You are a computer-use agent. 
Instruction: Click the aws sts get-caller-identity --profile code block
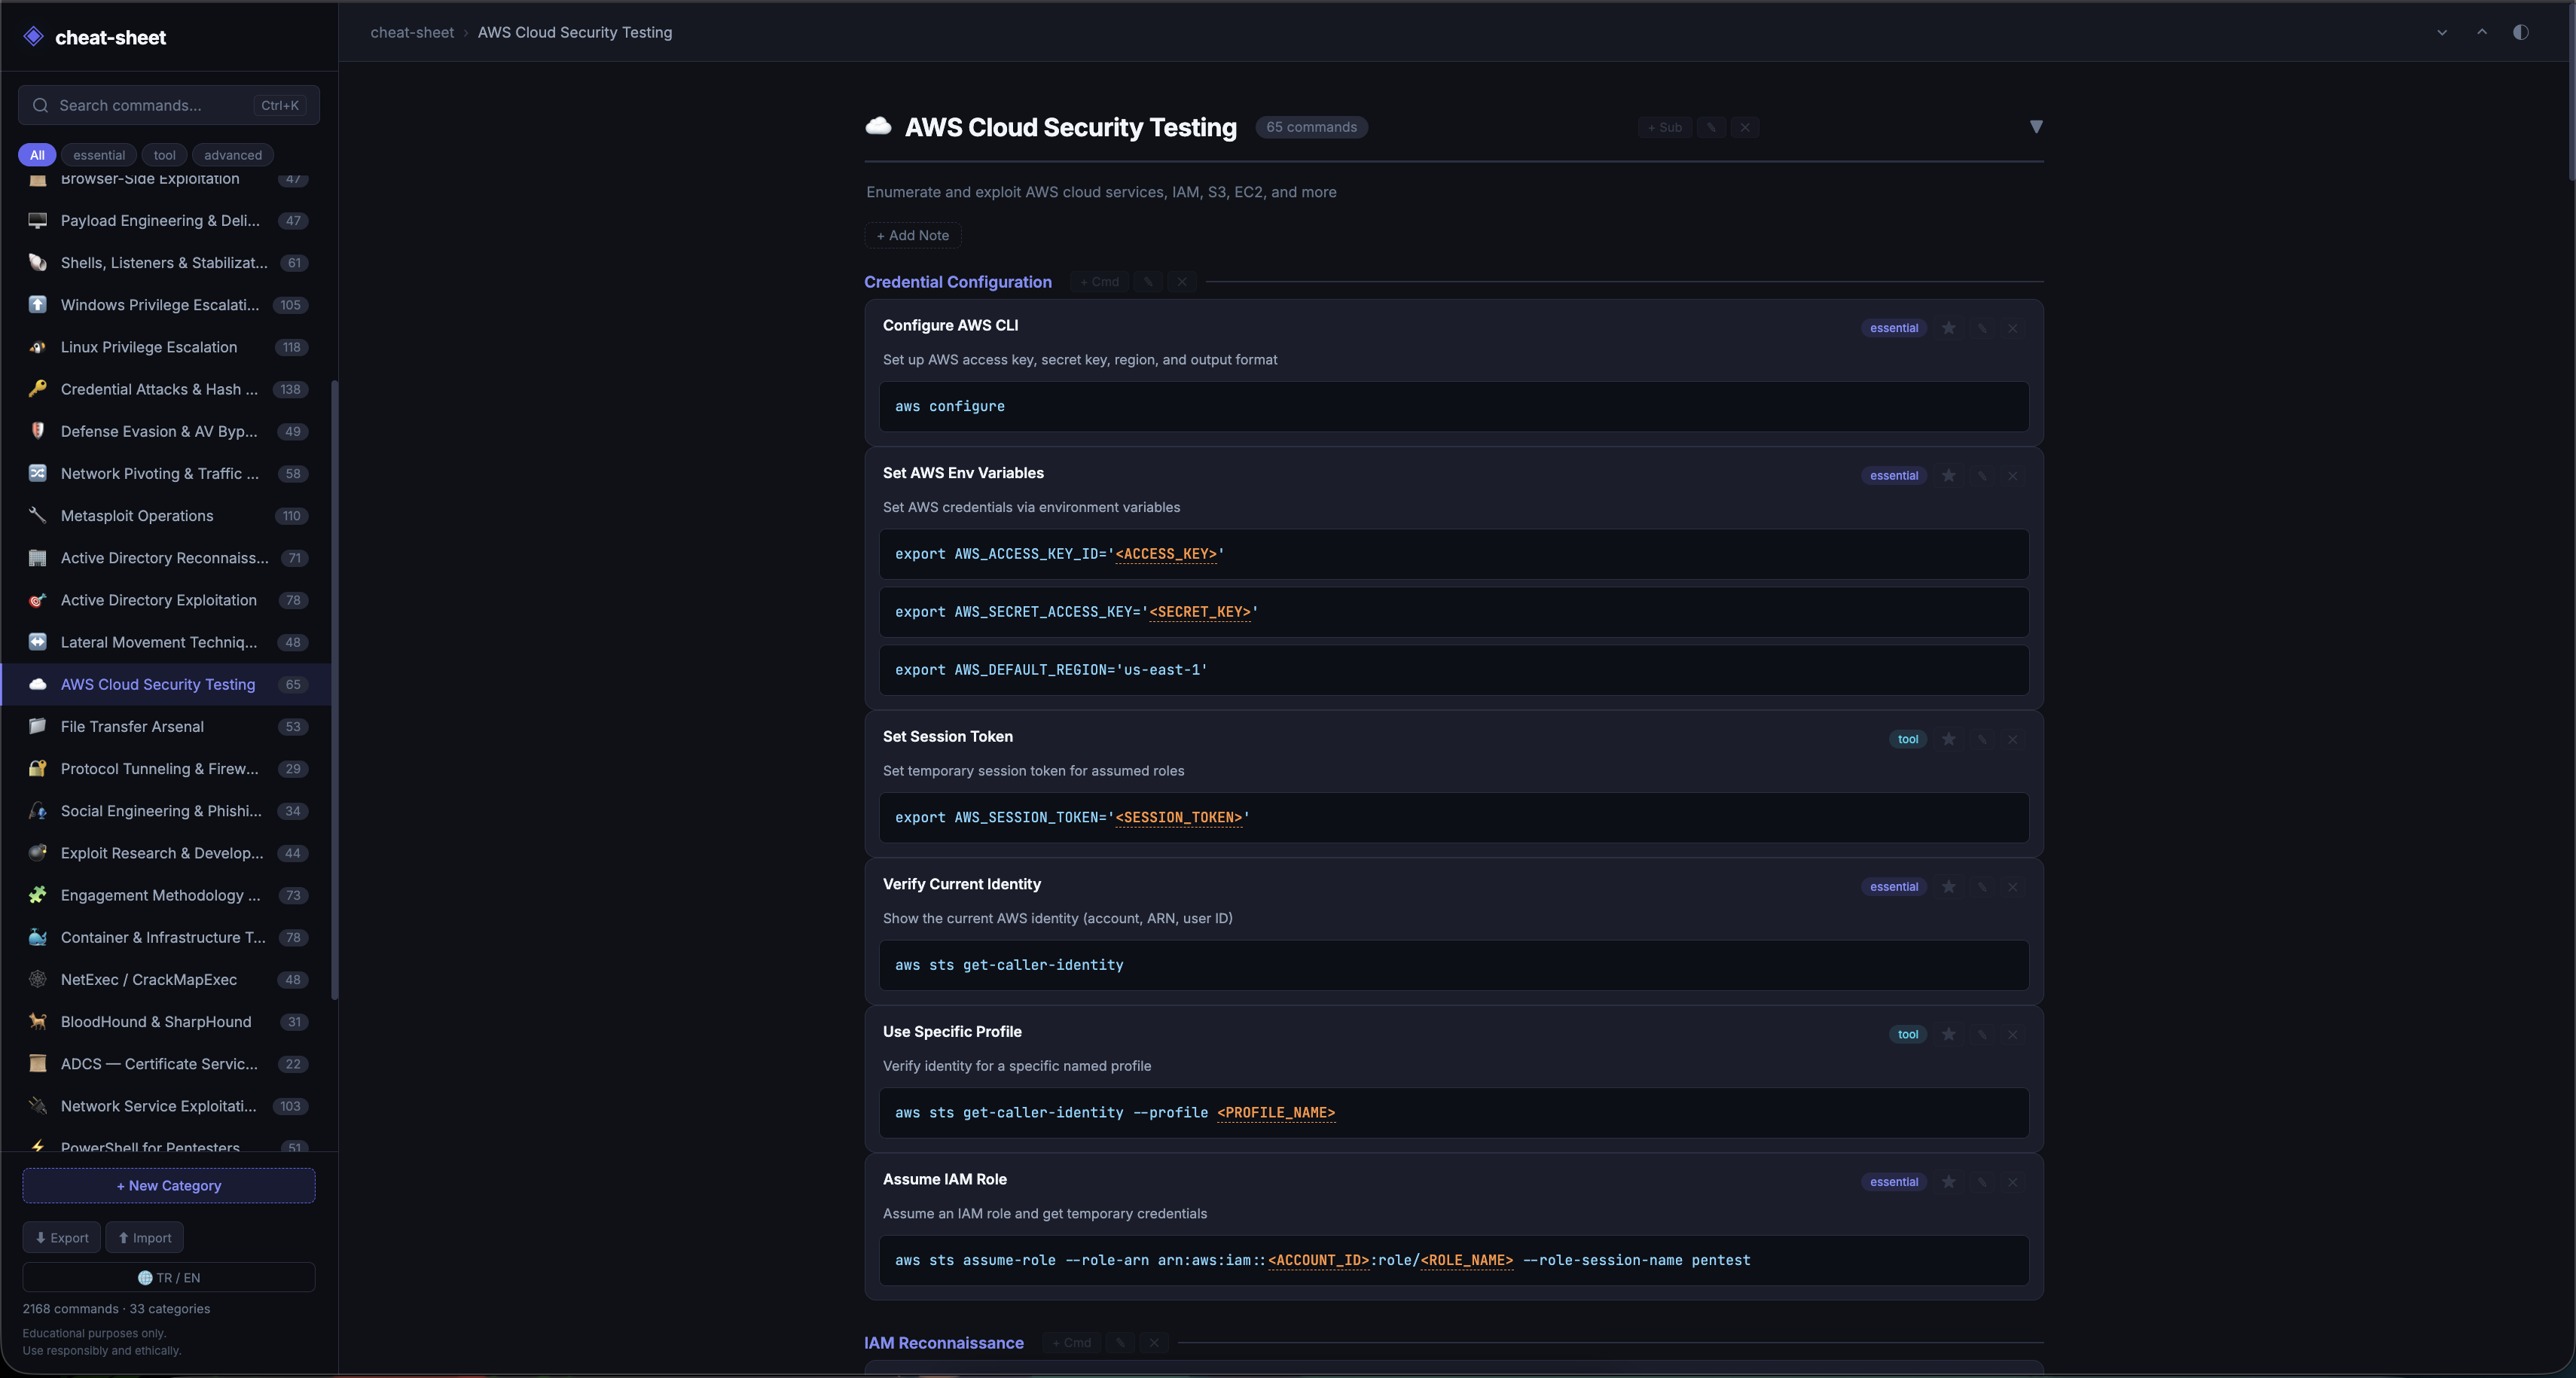click(1454, 1113)
